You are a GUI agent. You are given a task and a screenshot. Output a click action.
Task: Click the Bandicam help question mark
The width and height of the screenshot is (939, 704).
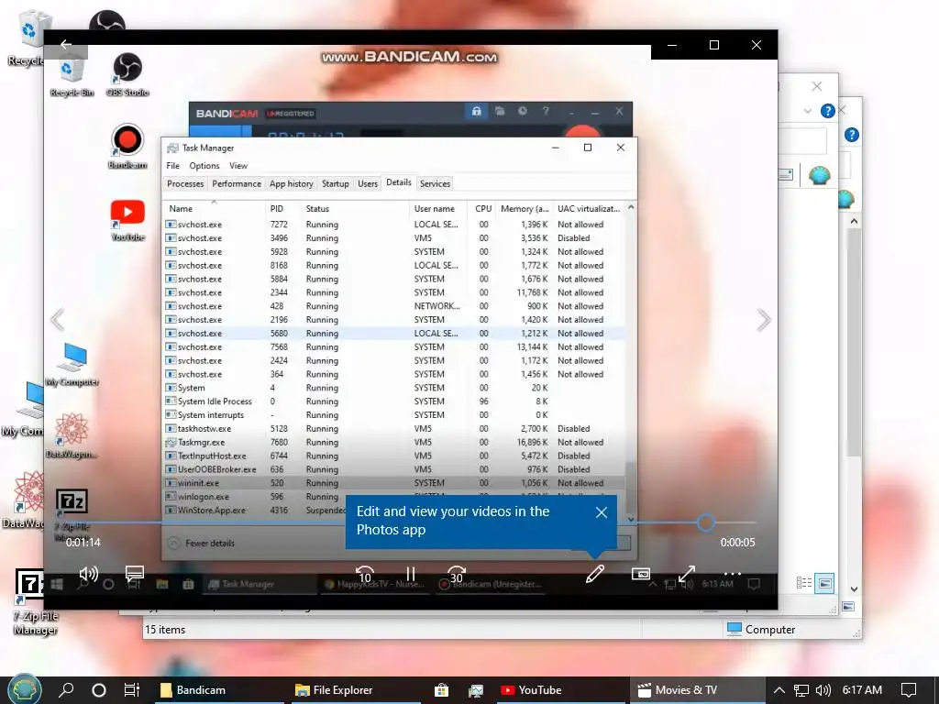coord(546,111)
